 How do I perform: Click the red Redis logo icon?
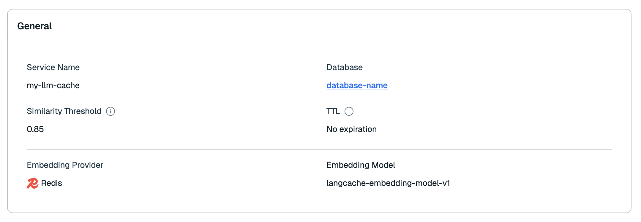point(32,183)
